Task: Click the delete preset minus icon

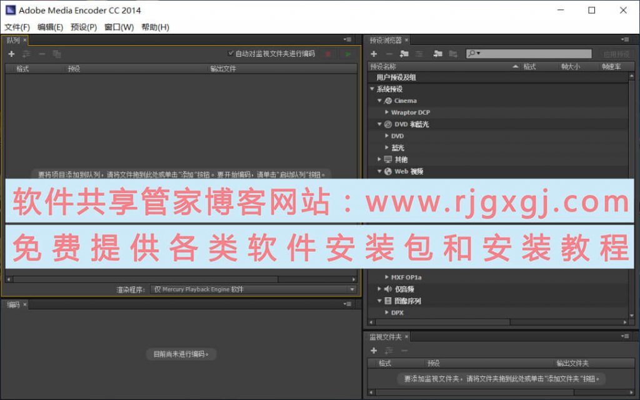Action: click(x=389, y=54)
